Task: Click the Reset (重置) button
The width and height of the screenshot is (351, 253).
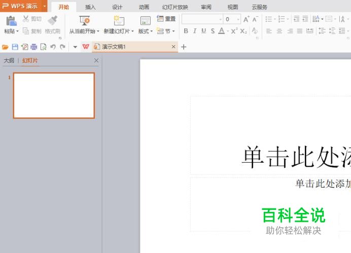Action: tap(166, 19)
